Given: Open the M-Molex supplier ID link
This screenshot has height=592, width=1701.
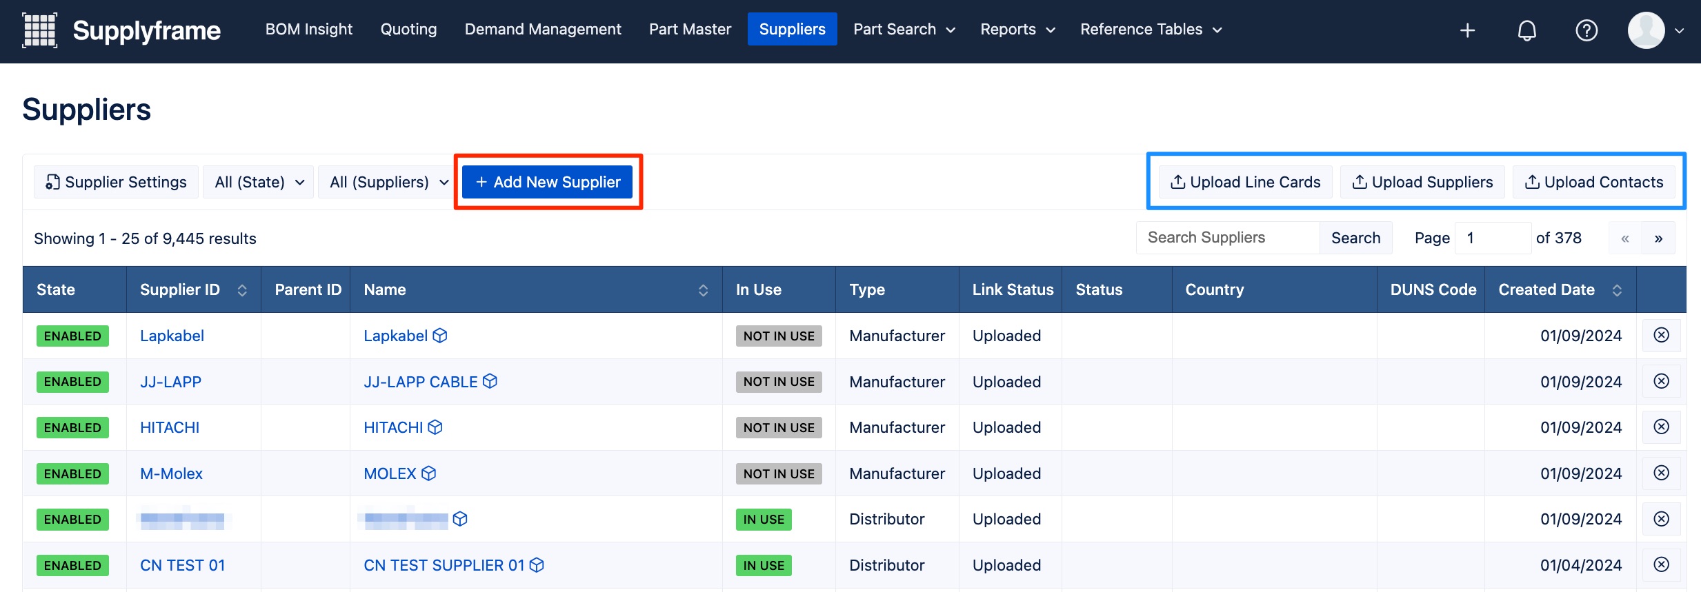Looking at the screenshot, I should [x=171, y=473].
